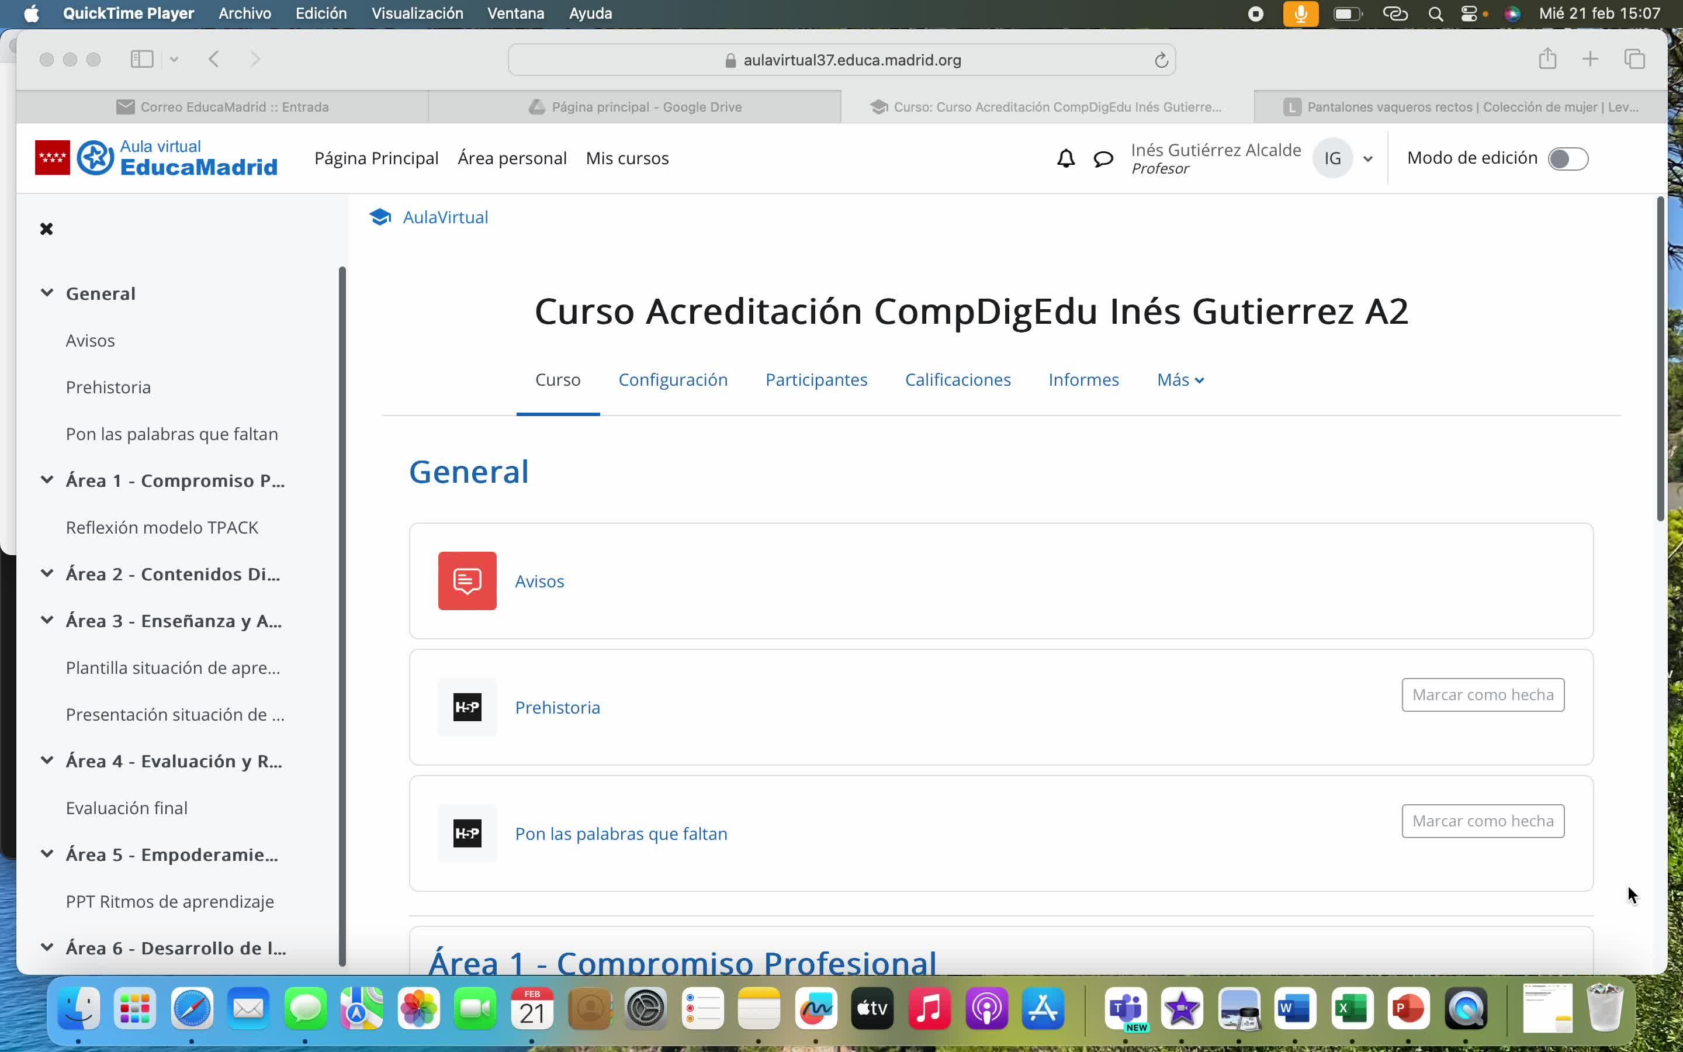Open the Avisos forum link
Screen dimensions: 1683x1052
[540, 582]
